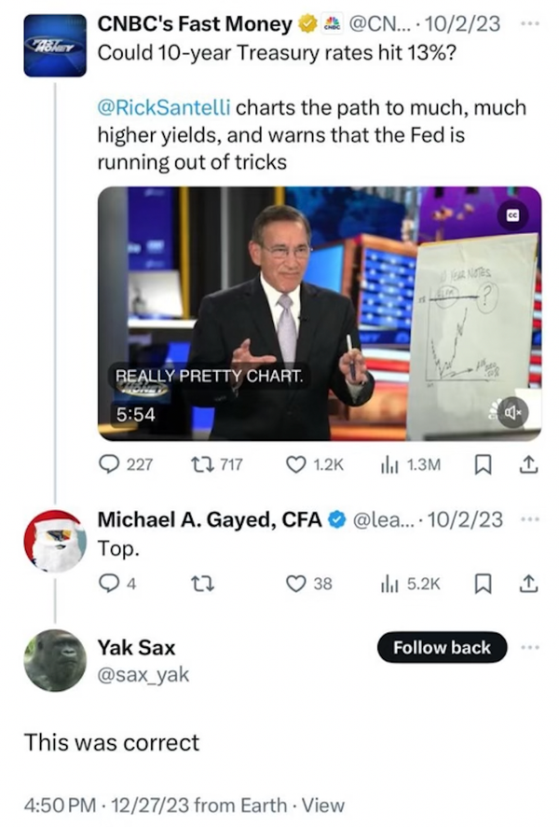Open the @RickSantelli mention link
Image resolution: width=559 pixels, height=827 pixels.
164,107
